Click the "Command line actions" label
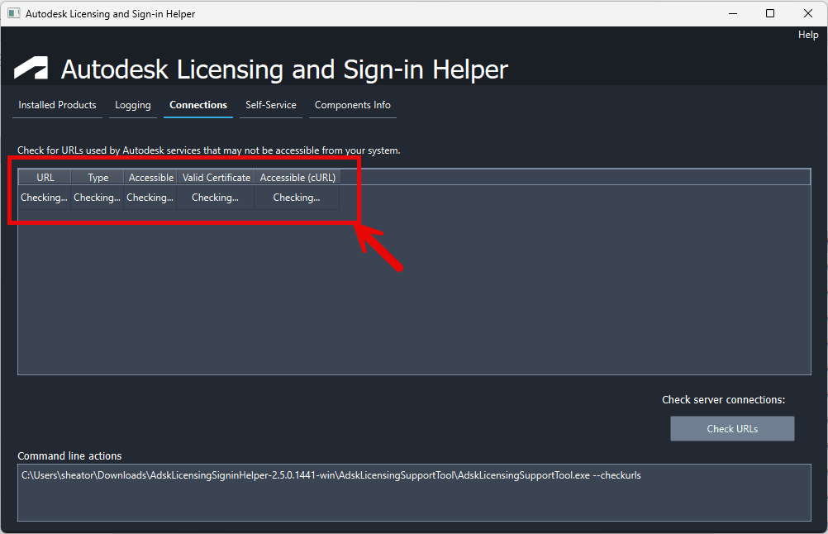The image size is (828, 534). 69,455
